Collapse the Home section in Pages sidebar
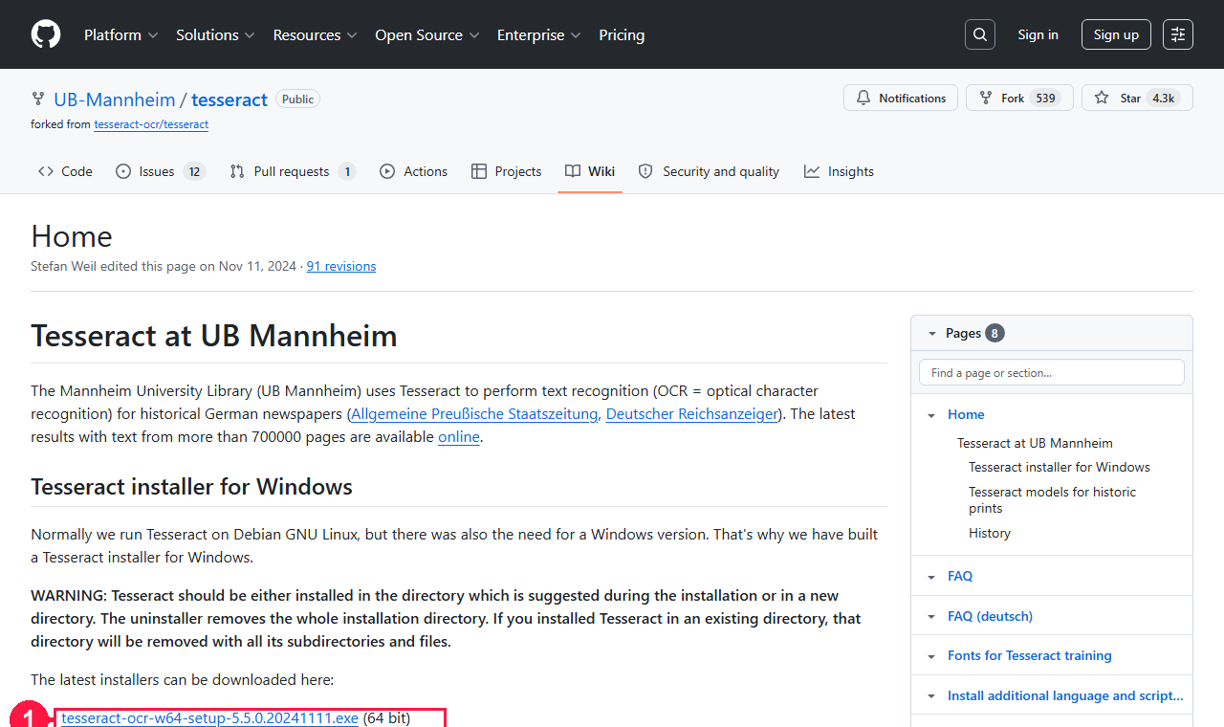This screenshot has height=727, width=1224. (x=930, y=414)
